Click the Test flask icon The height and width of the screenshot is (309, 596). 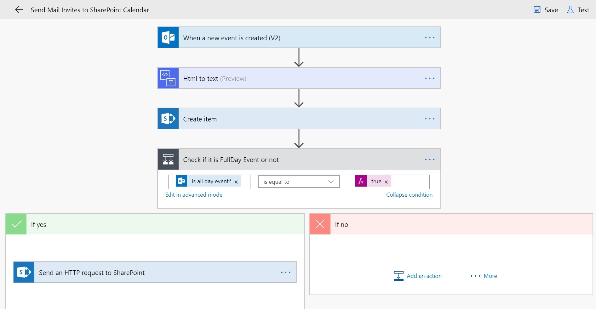pyautogui.click(x=570, y=10)
